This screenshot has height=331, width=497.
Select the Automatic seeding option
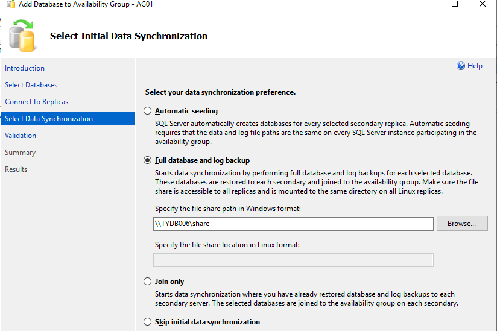click(x=148, y=111)
